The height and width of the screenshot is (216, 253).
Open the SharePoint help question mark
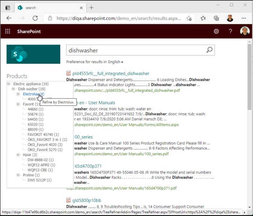click(231, 31)
